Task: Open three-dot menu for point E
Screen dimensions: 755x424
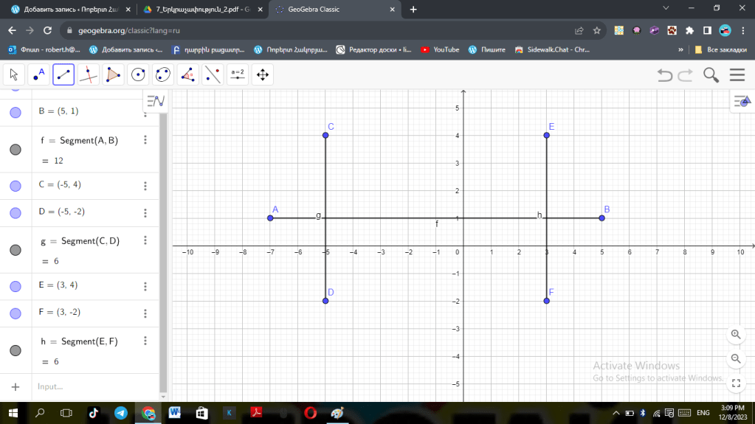Action: [x=145, y=285]
